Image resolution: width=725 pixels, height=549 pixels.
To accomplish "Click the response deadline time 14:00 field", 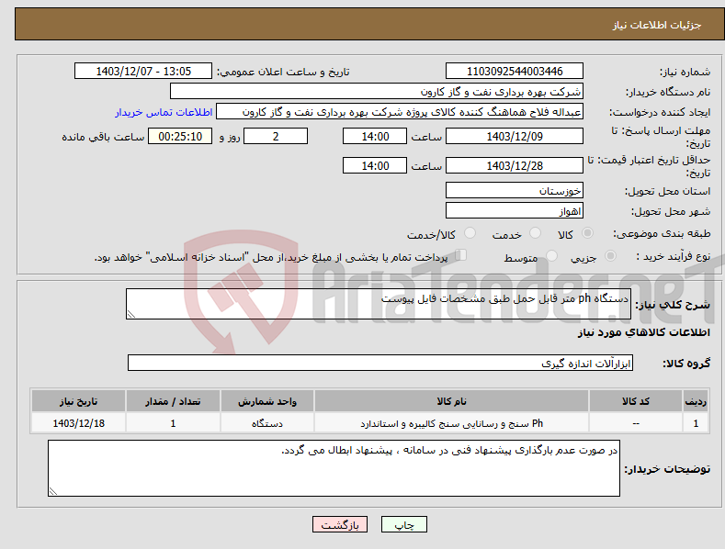I will pyautogui.click(x=375, y=136).
